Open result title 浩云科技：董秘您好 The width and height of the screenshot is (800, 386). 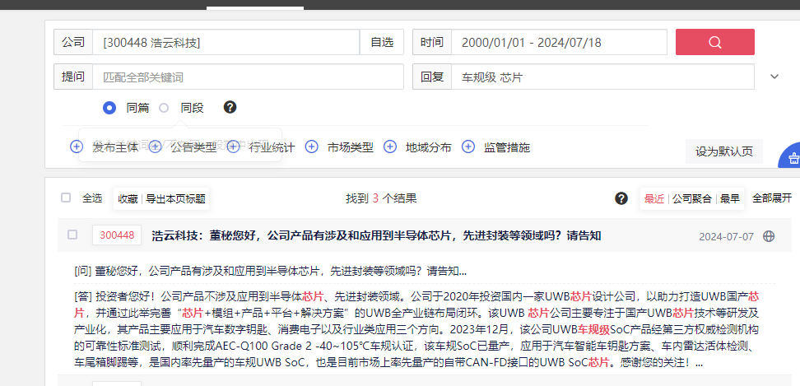(x=376, y=235)
